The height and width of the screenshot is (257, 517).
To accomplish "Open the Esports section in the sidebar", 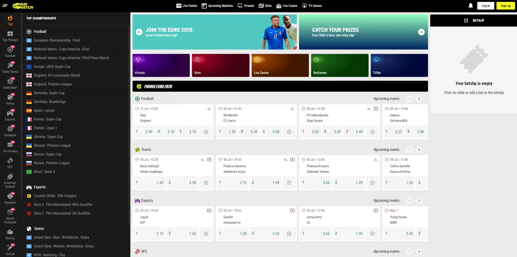I will tap(10, 115).
